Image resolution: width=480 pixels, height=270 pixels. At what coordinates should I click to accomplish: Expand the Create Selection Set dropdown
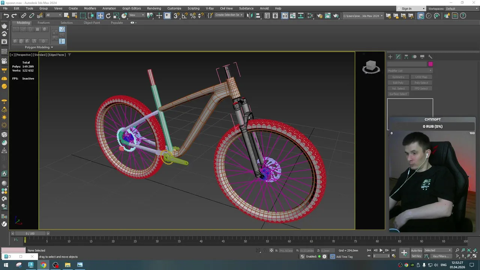coord(229,15)
